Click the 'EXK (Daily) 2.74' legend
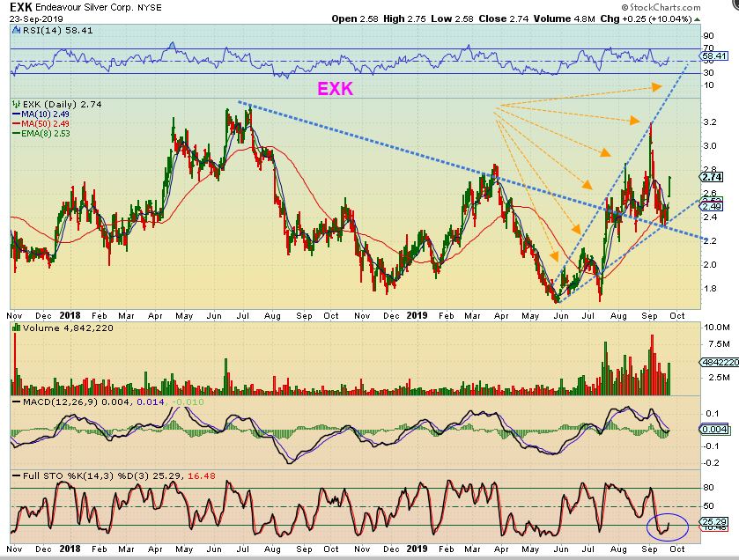This screenshot has height=560, width=739. click(62, 104)
